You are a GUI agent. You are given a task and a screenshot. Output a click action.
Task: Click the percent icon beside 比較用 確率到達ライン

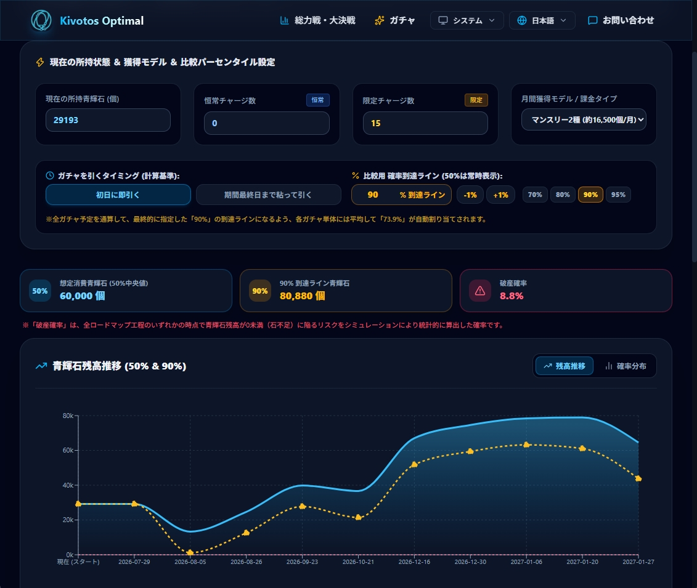pyautogui.click(x=355, y=175)
